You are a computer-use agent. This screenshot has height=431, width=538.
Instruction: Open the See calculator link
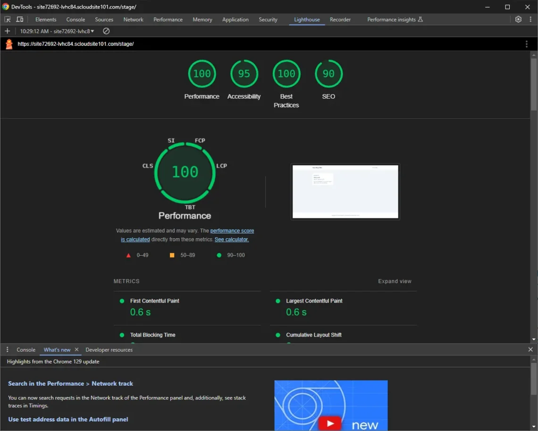(x=231, y=239)
